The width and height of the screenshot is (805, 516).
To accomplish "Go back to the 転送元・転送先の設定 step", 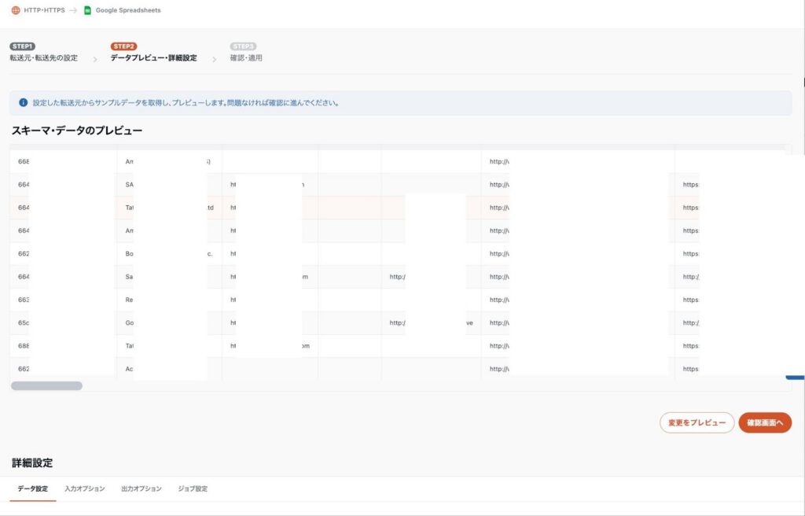I will 43,58.
